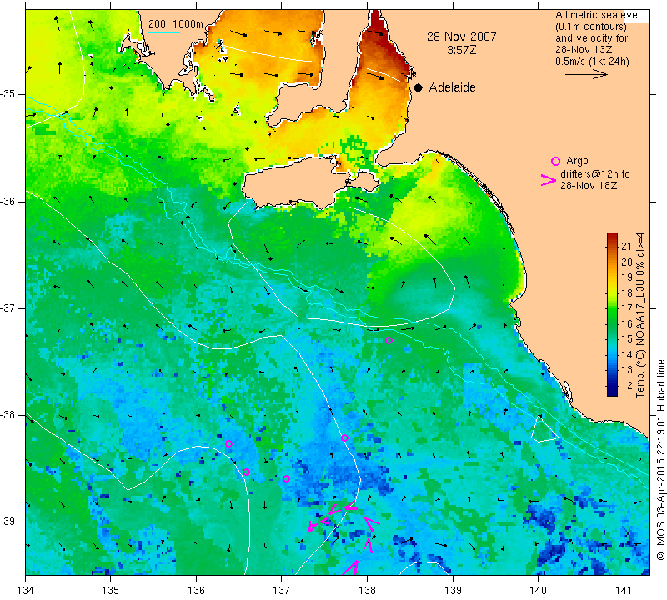Click the -38 latitude axis label
667x600 pixels.
tap(8, 415)
